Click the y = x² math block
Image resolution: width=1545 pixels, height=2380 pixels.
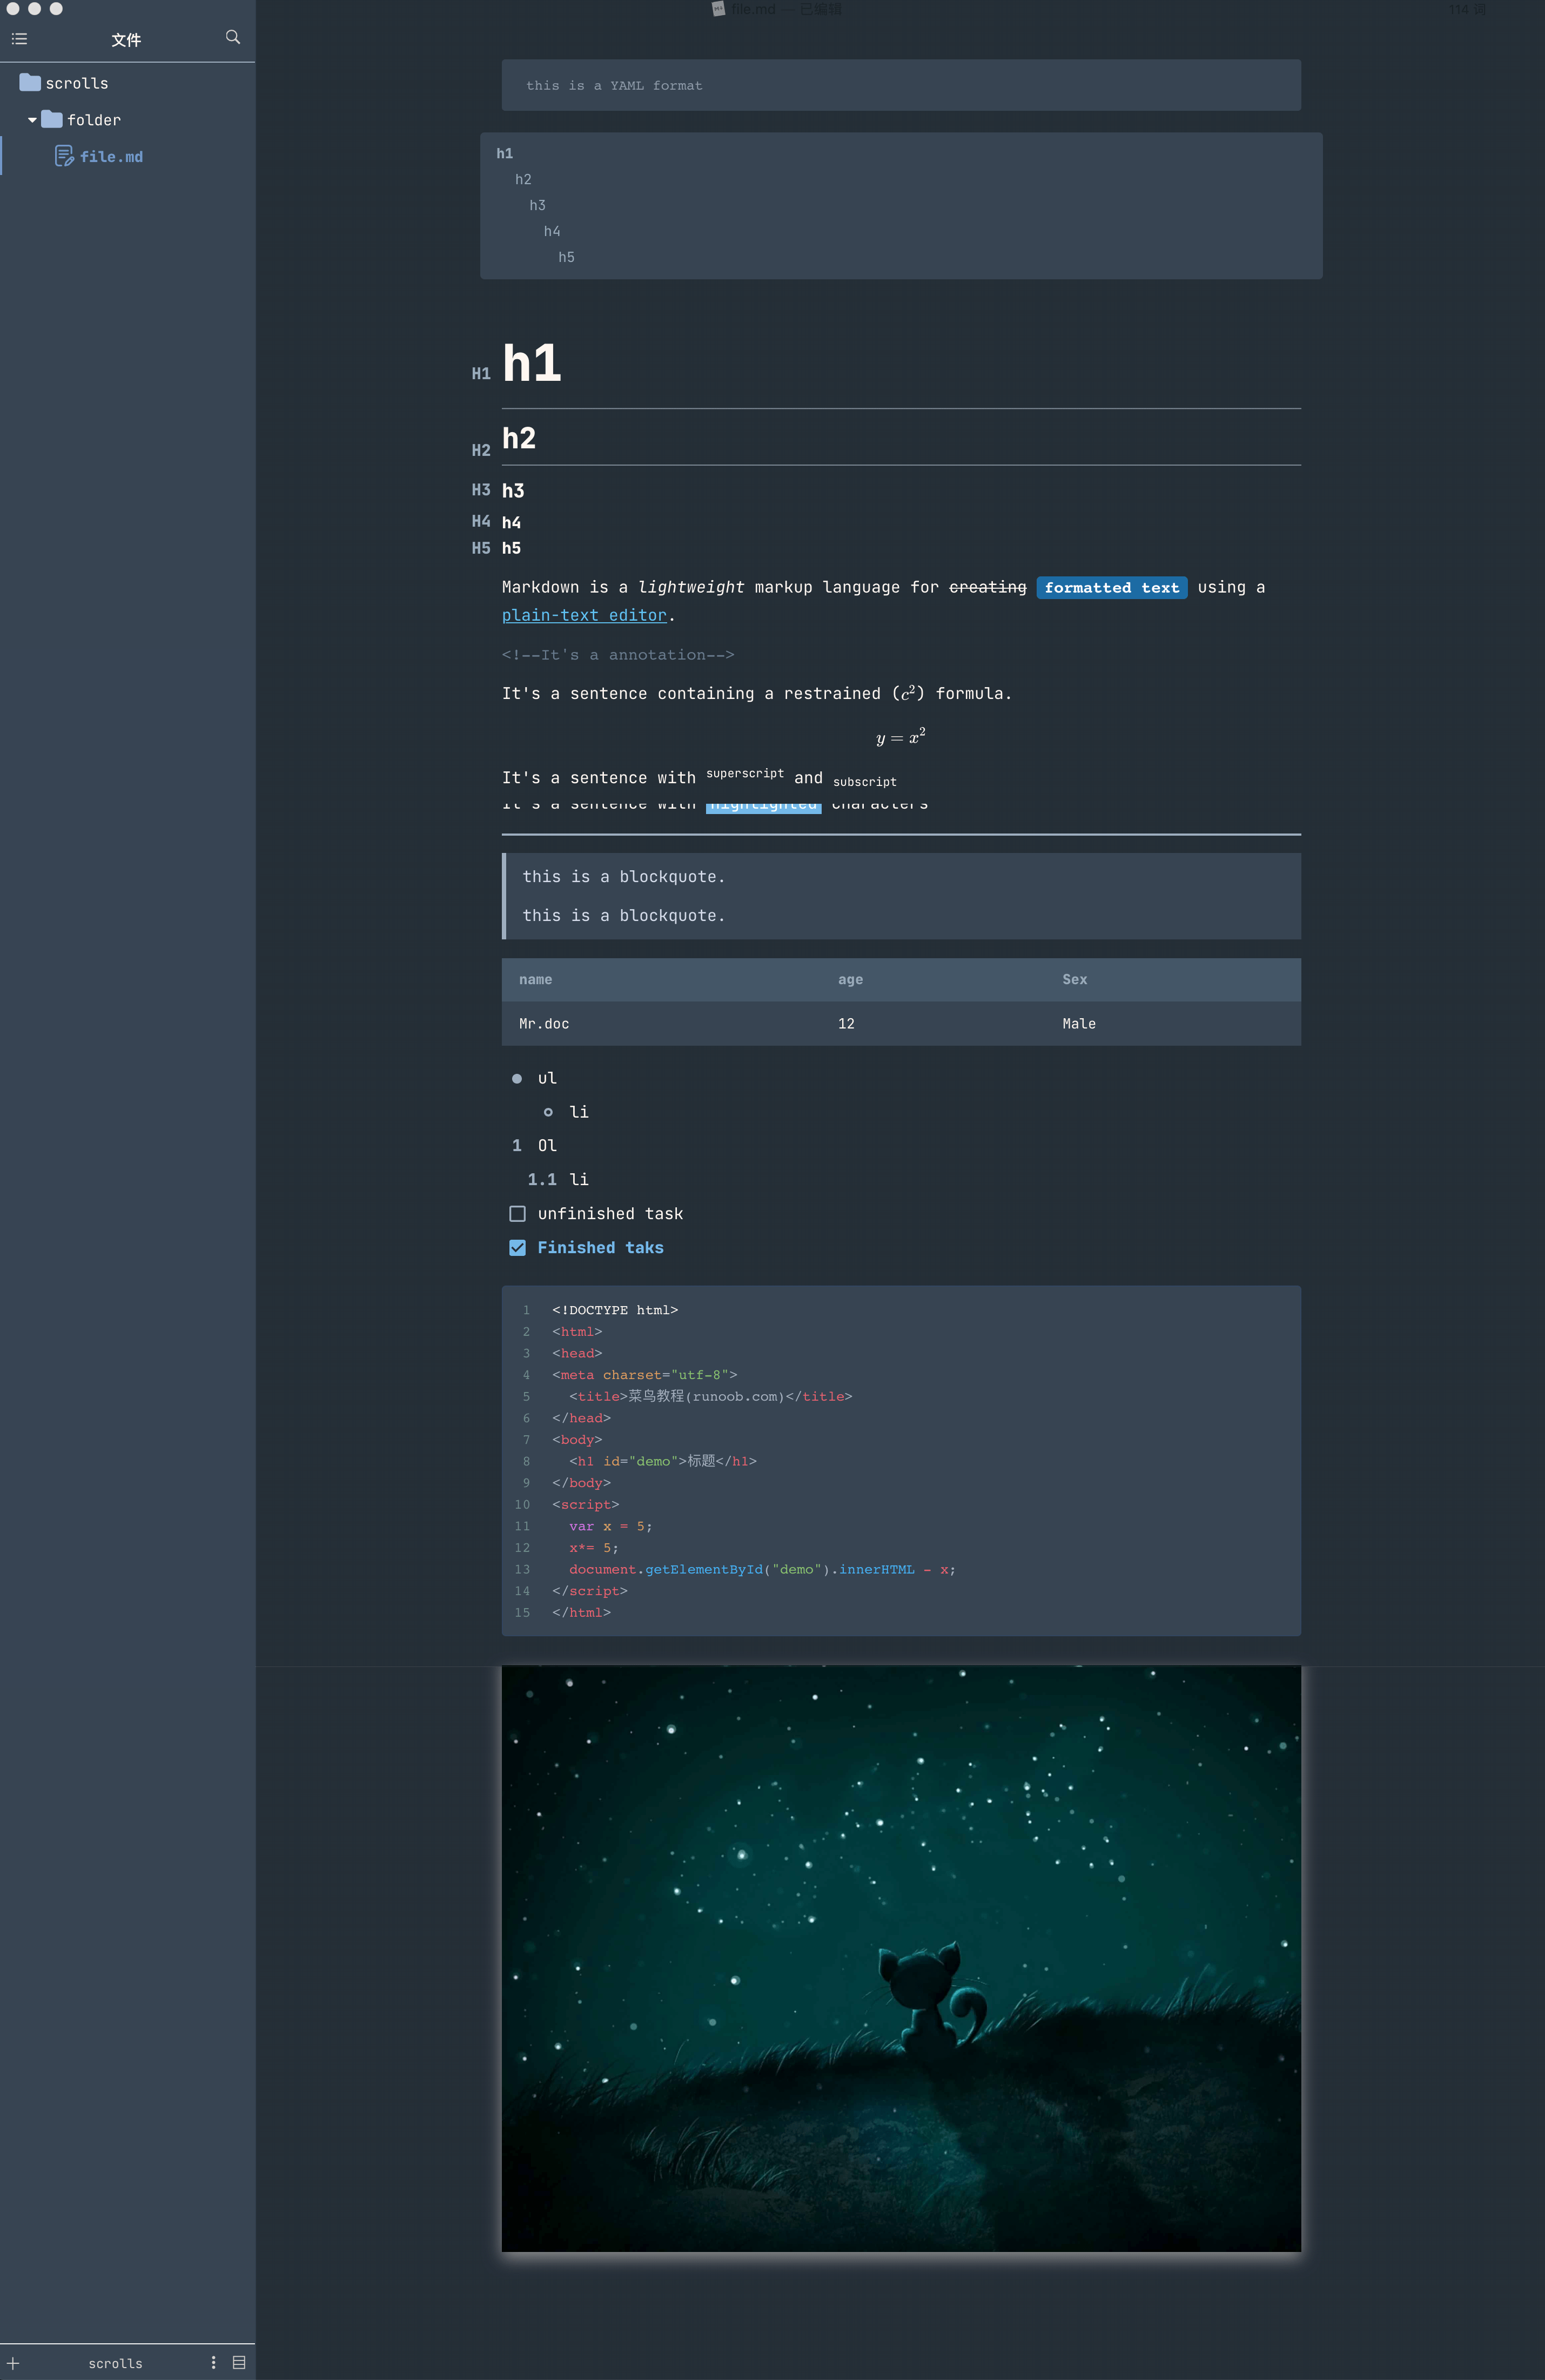point(901,737)
